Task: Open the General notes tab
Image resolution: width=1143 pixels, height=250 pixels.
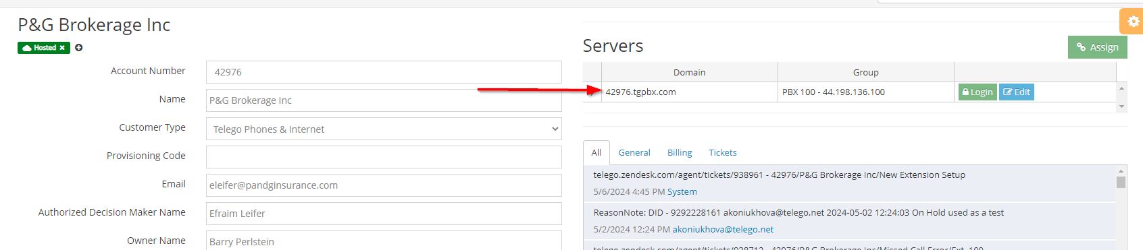Action: click(634, 153)
